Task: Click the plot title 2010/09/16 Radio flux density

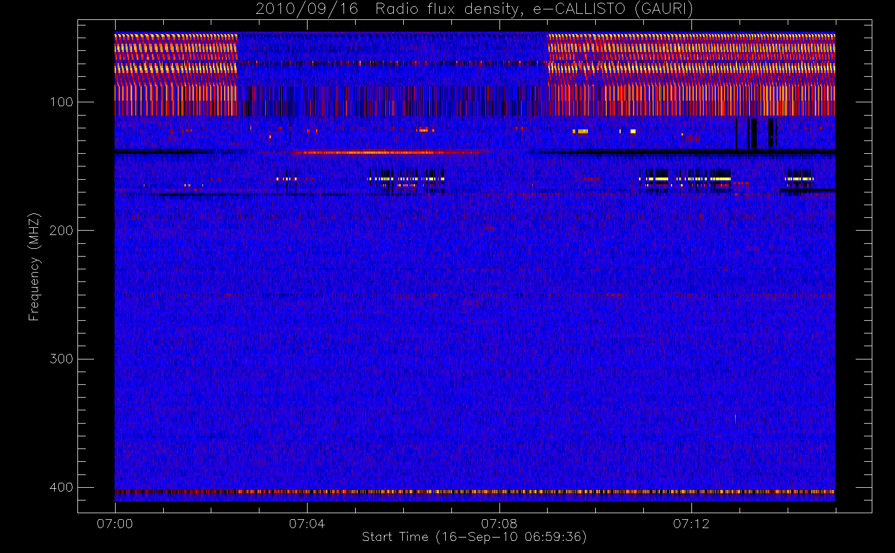Action: tap(474, 9)
